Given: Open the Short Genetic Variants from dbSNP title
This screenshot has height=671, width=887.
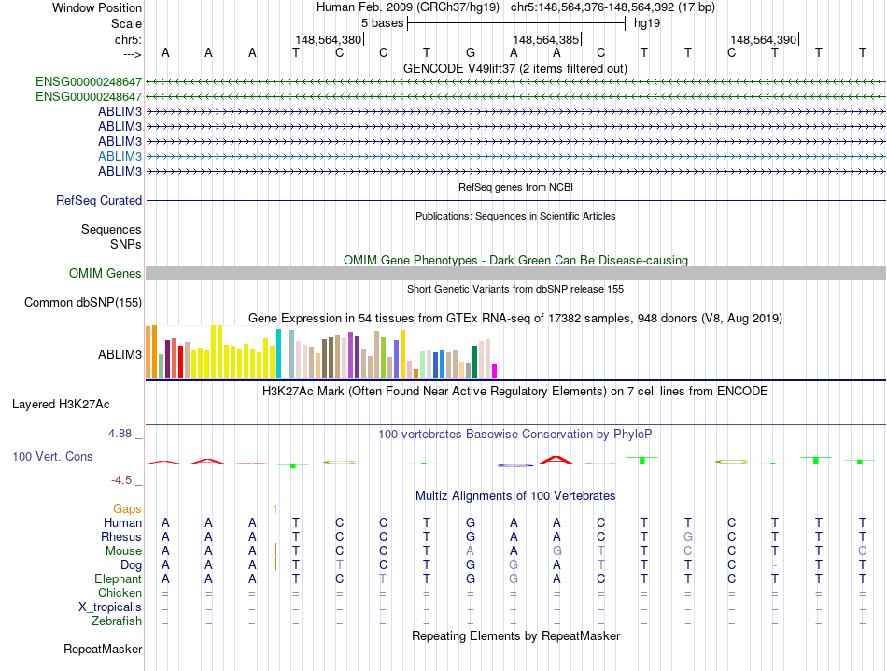Looking at the screenshot, I should 515,289.
